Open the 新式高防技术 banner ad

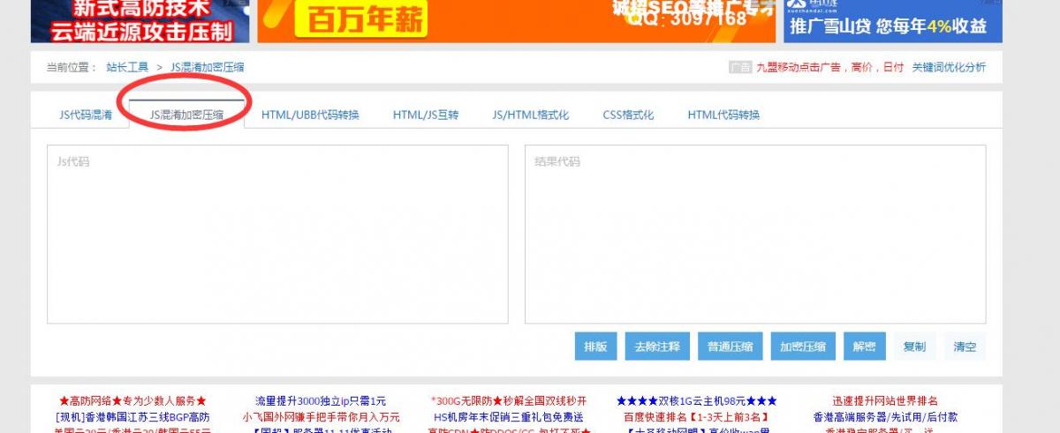[140, 21]
